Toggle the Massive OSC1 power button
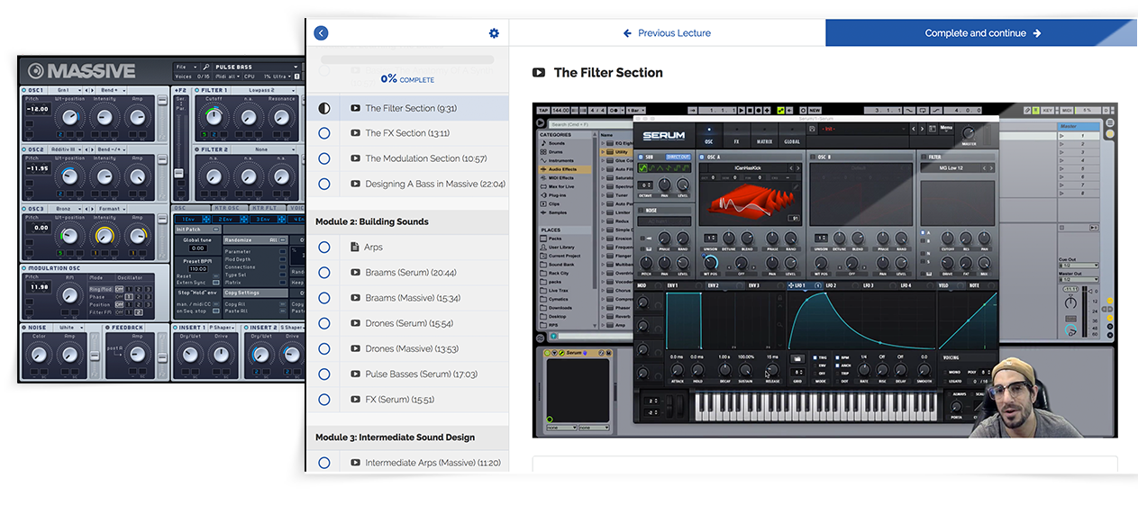Screen dimensions: 1138x505 coord(23,91)
